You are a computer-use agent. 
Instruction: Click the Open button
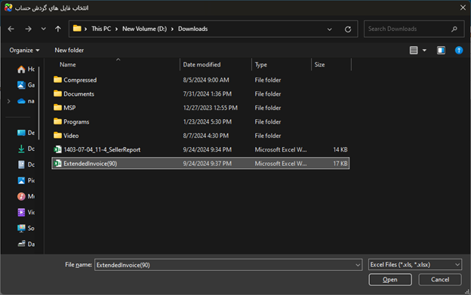tap(390, 279)
